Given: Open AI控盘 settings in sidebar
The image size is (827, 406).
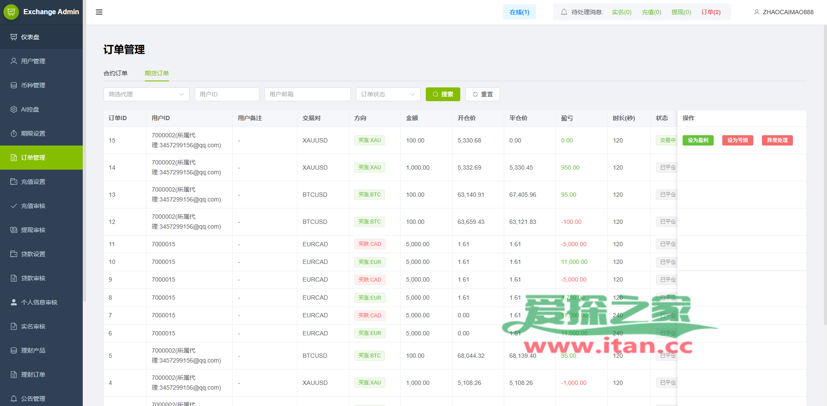Looking at the screenshot, I should (x=30, y=109).
